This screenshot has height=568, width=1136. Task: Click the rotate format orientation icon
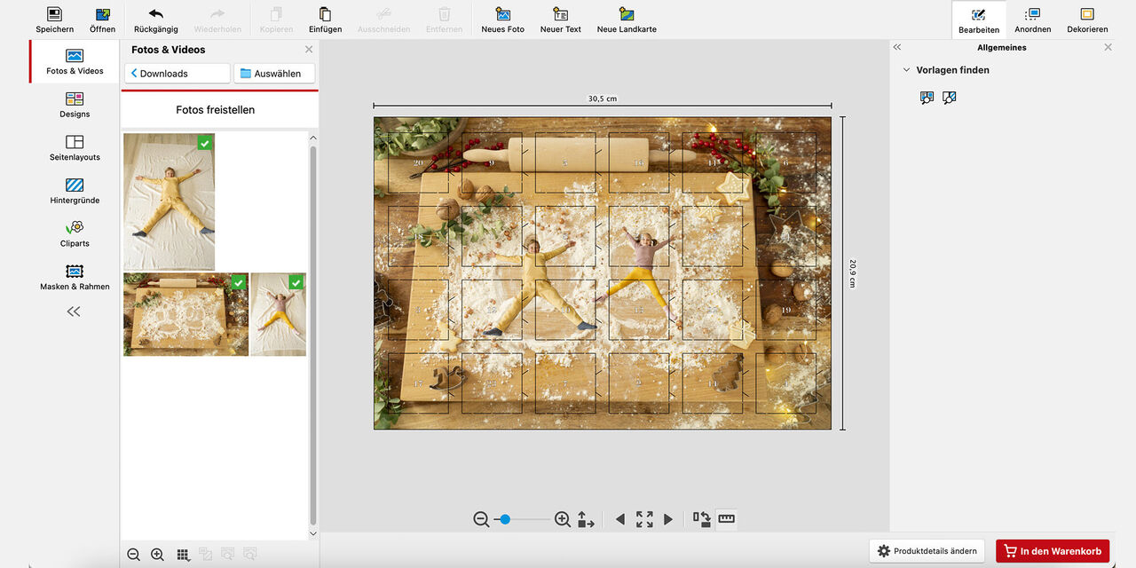pos(702,519)
